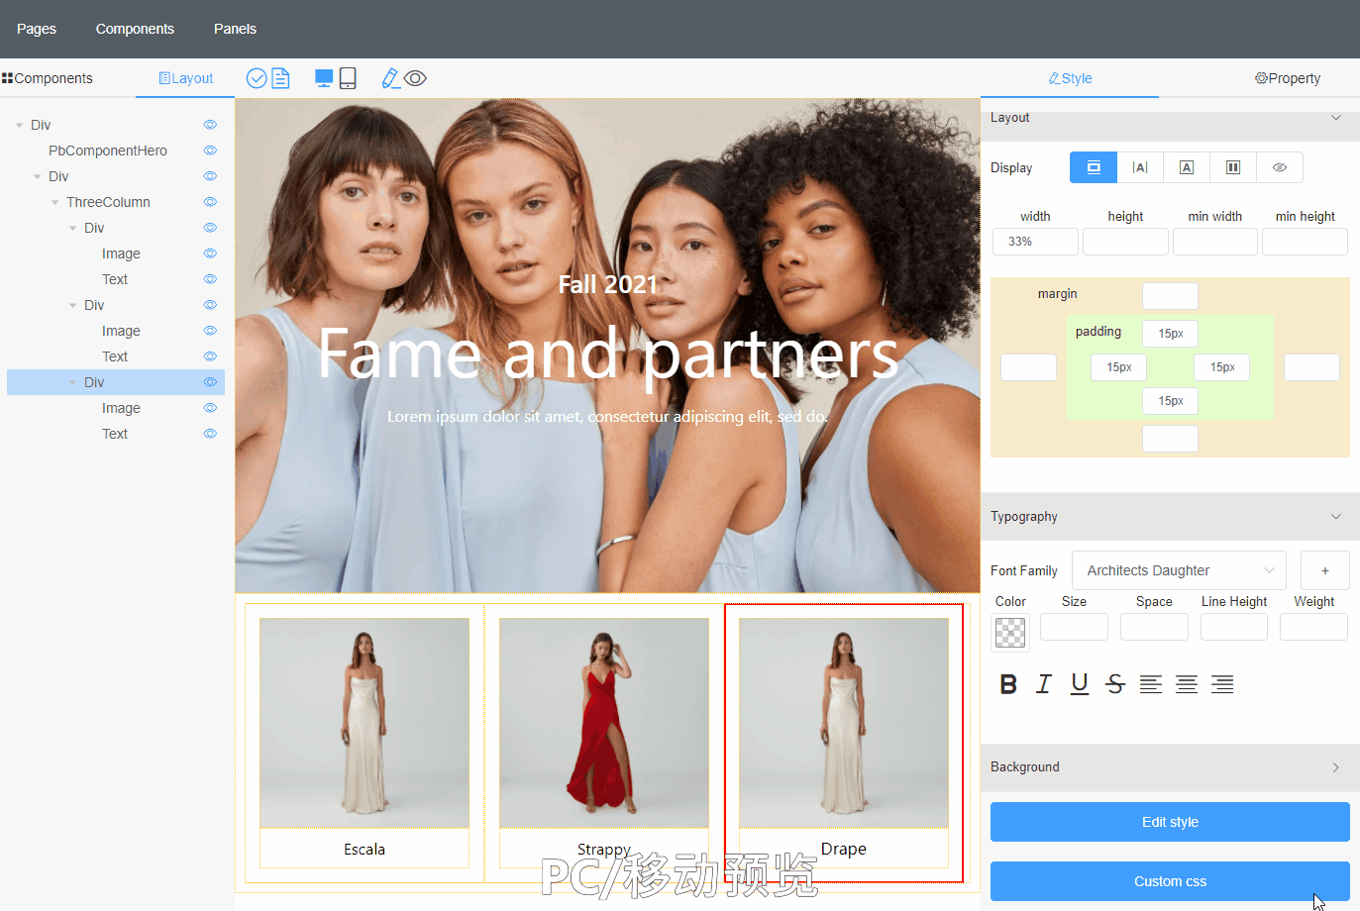This screenshot has width=1360, height=911.
Task: Apply bold text formatting
Action: click(x=1008, y=684)
